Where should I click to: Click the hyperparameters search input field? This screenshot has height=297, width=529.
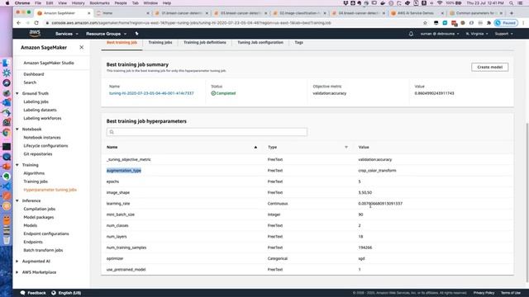pyautogui.click(x=207, y=132)
